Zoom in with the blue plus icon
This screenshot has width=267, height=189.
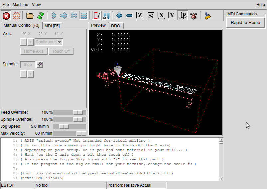click(119, 16)
